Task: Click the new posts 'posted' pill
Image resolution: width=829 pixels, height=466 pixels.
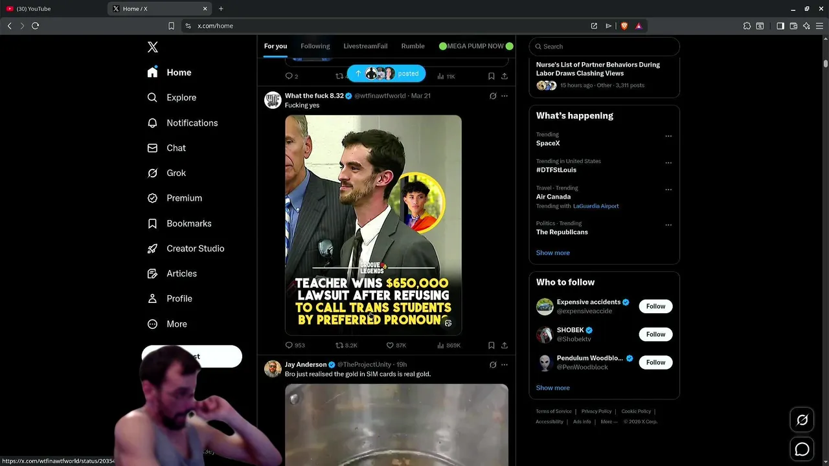Action: [x=386, y=73]
